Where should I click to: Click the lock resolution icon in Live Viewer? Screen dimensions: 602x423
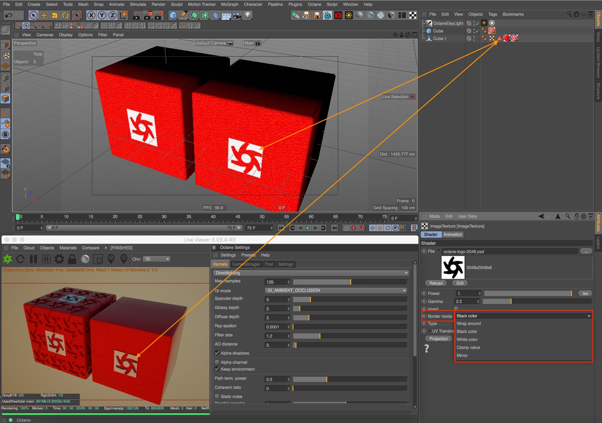[72, 259]
